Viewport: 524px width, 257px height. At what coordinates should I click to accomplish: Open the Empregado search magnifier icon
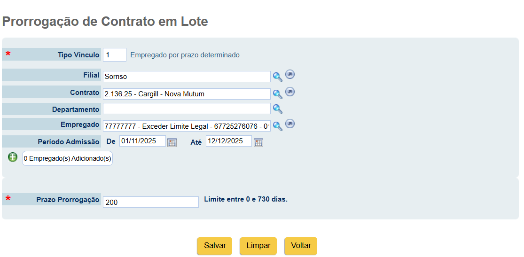tap(278, 126)
